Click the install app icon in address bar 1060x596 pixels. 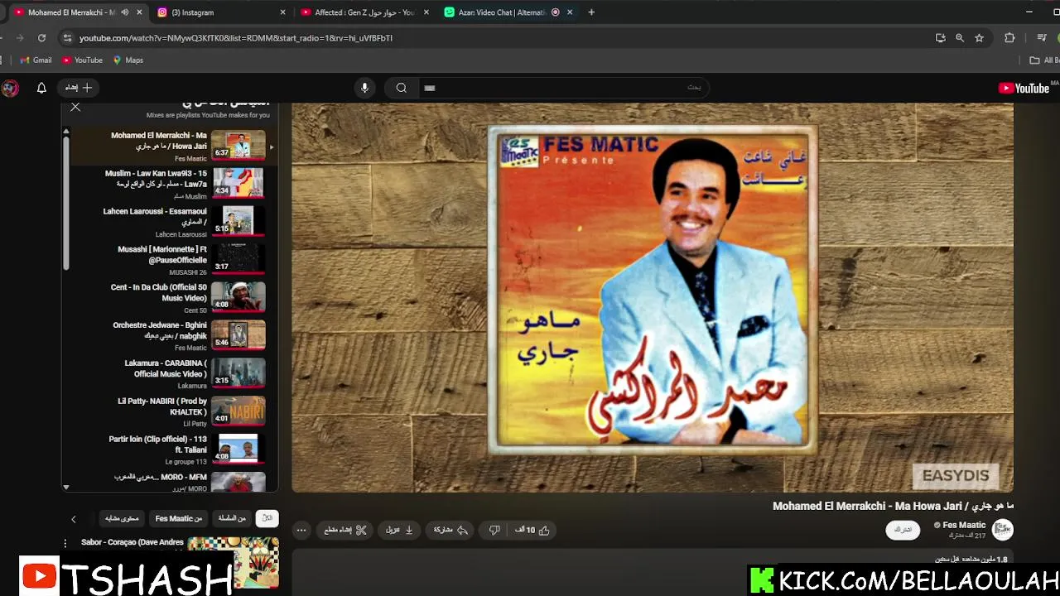tap(940, 37)
